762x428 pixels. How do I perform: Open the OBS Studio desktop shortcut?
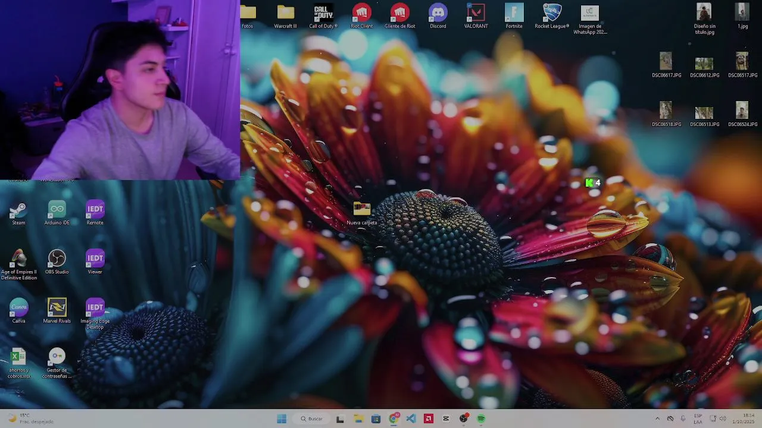pyautogui.click(x=57, y=262)
